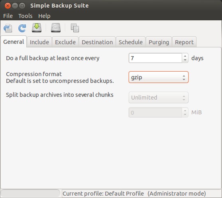
Task: Switch to the Include tab
Action: pos(39,42)
